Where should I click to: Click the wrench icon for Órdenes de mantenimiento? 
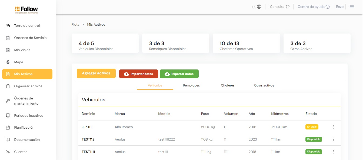tap(8, 101)
